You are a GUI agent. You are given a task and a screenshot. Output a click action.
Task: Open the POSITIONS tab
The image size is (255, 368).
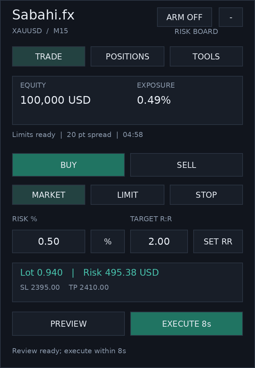tap(127, 56)
